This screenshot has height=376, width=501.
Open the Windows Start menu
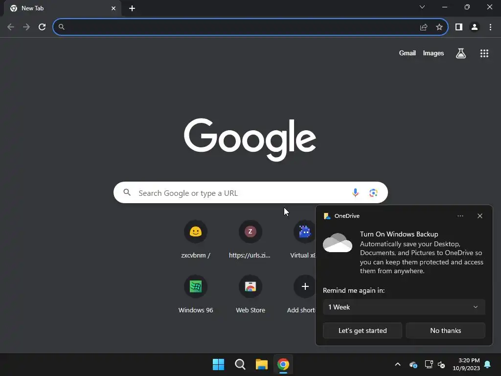[219, 364]
